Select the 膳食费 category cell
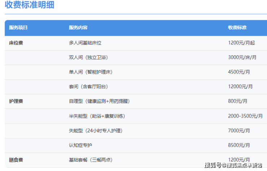The width and height of the screenshot is (267, 171). pos(16,160)
